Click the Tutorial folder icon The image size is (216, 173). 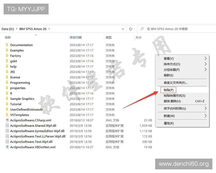pos(7,104)
